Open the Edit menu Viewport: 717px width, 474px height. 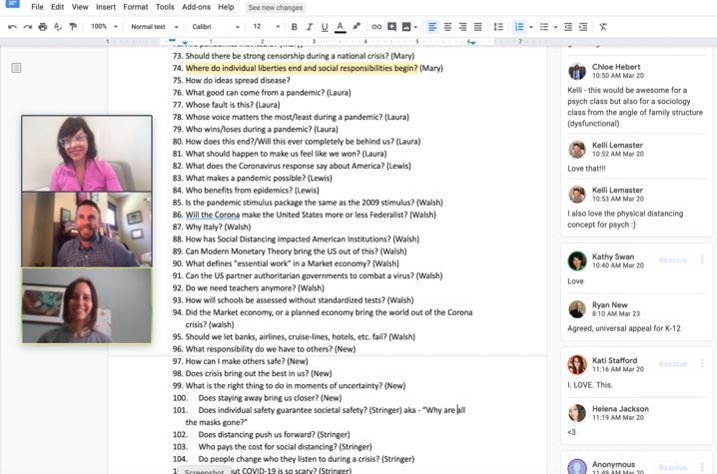click(57, 7)
